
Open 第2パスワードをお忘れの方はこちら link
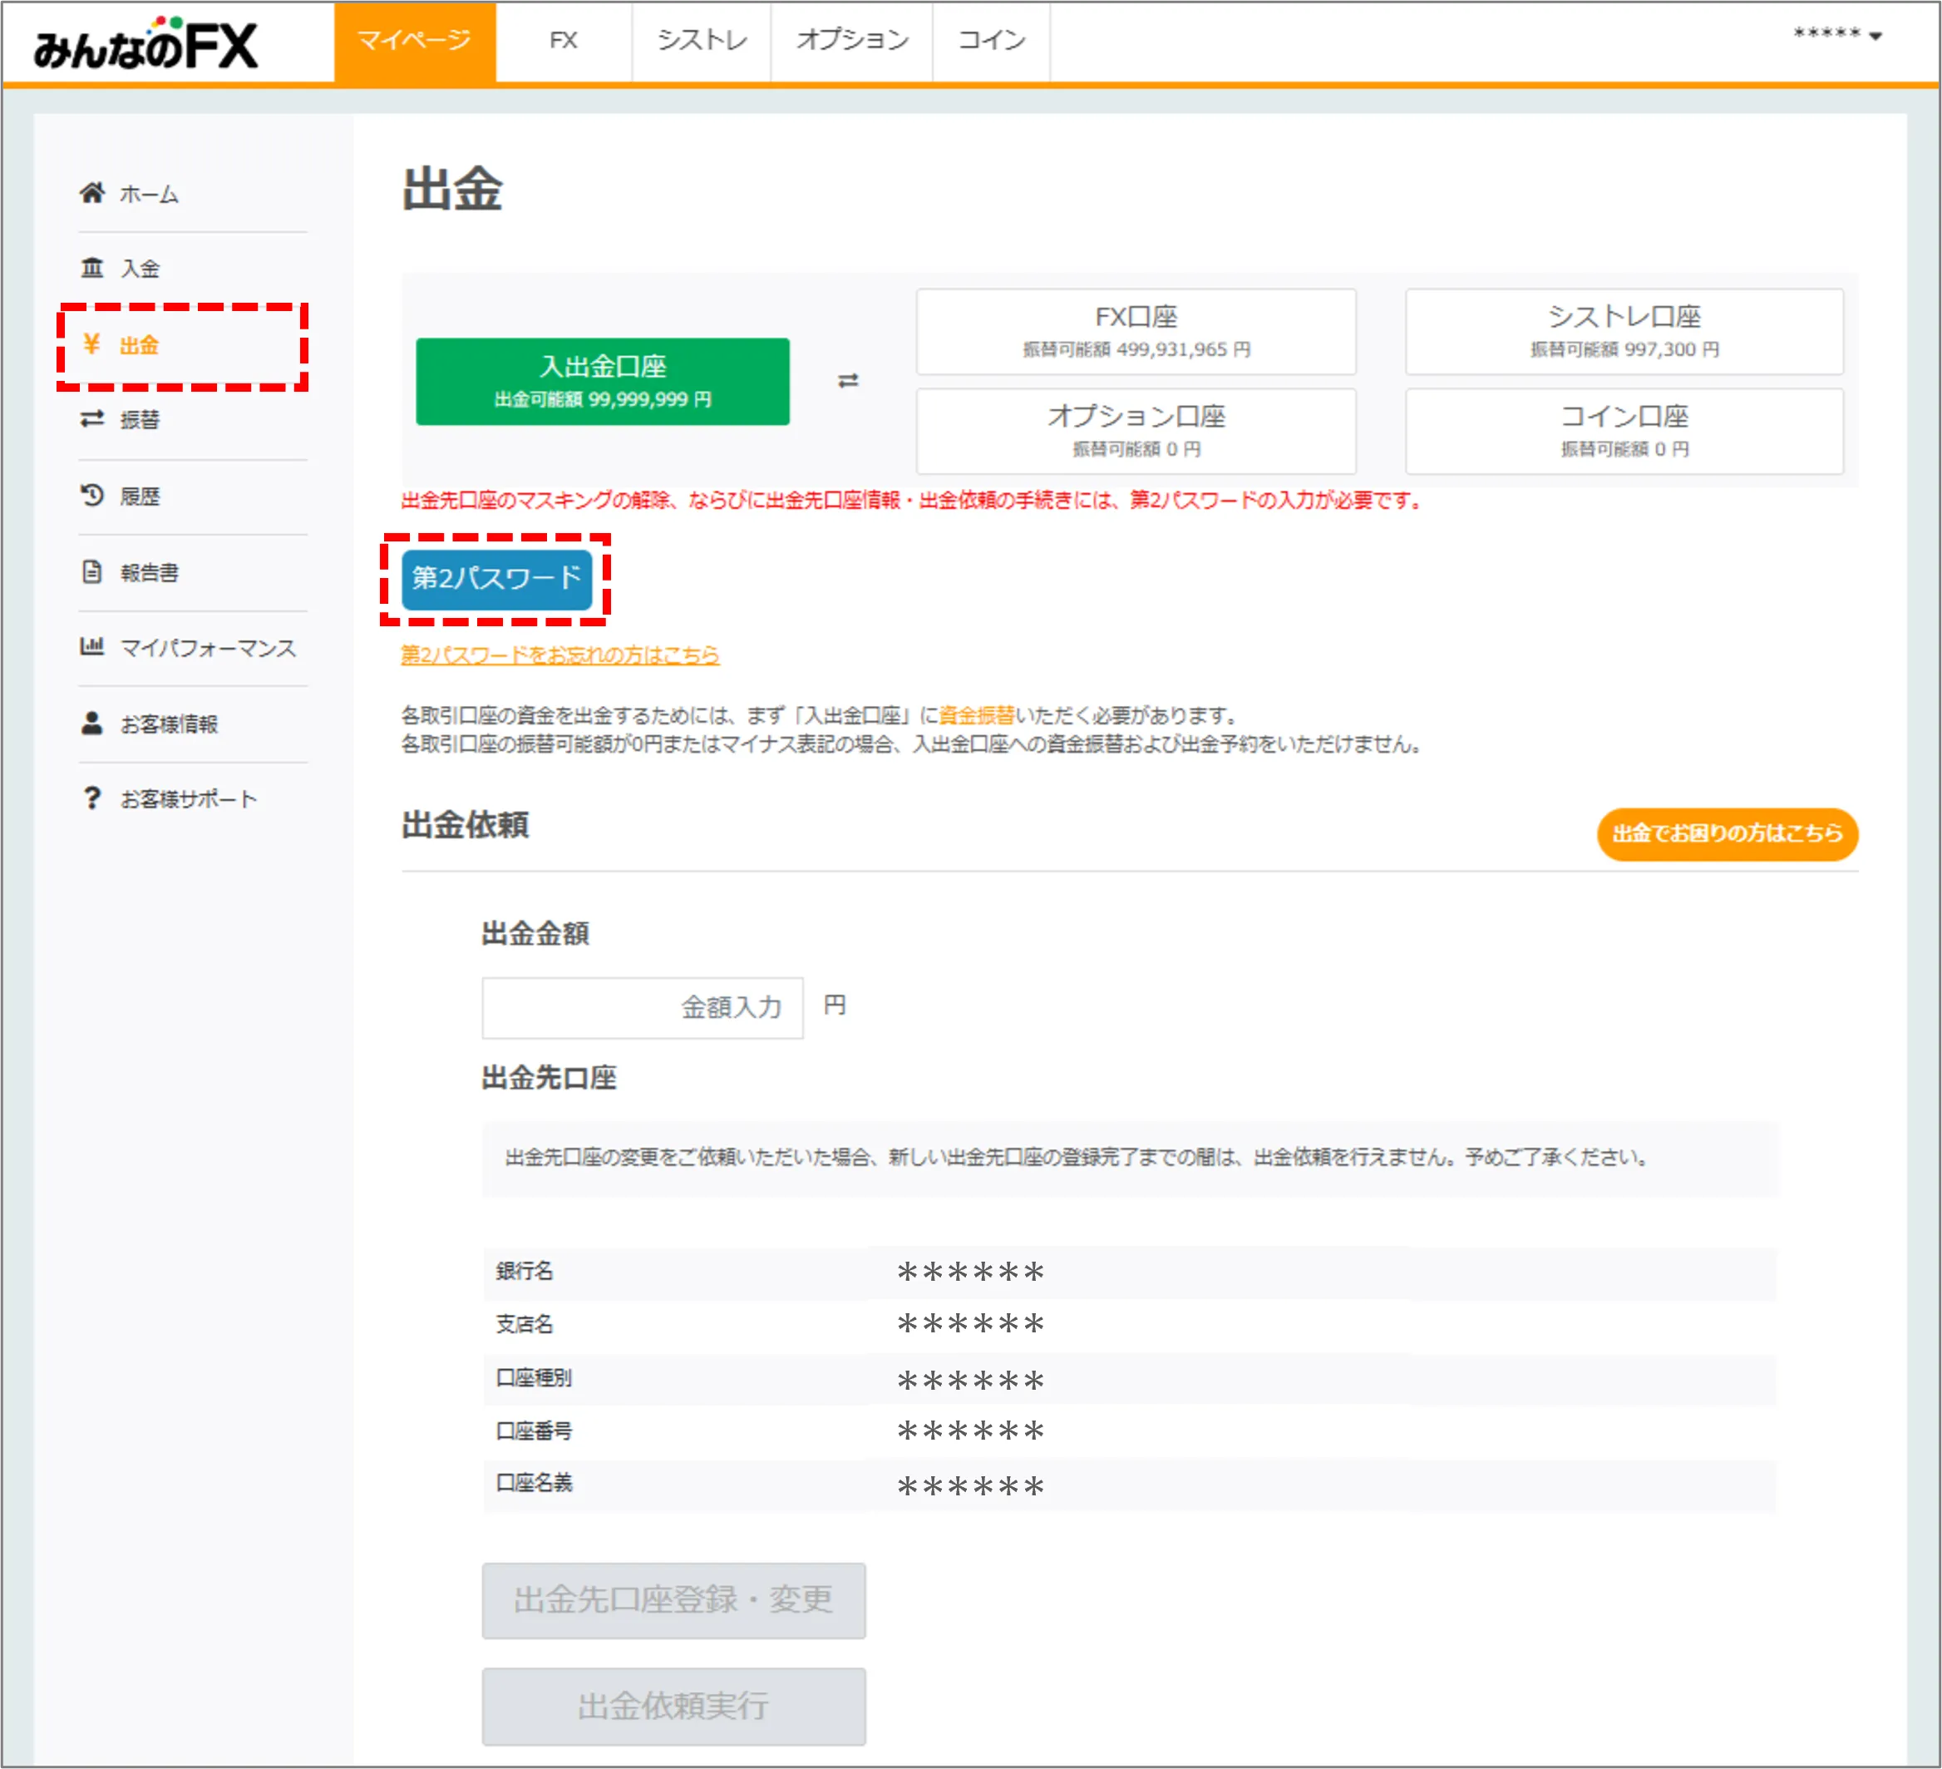559,655
